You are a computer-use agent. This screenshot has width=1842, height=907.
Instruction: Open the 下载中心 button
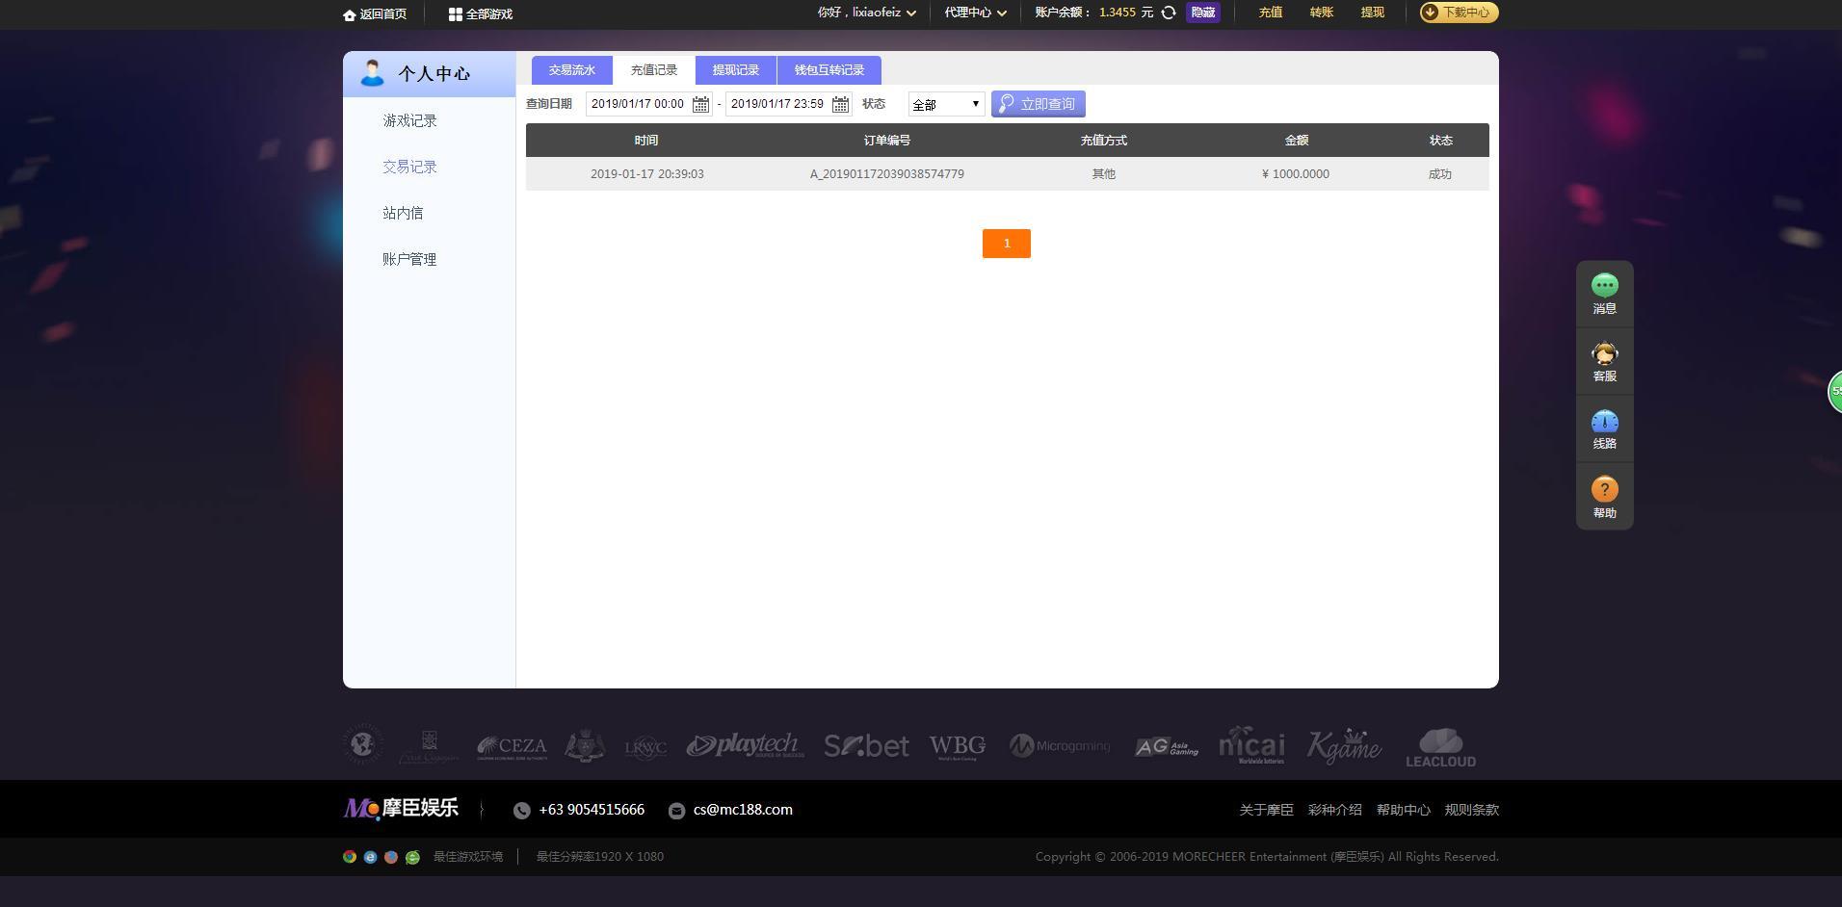click(x=1460, y=13)
